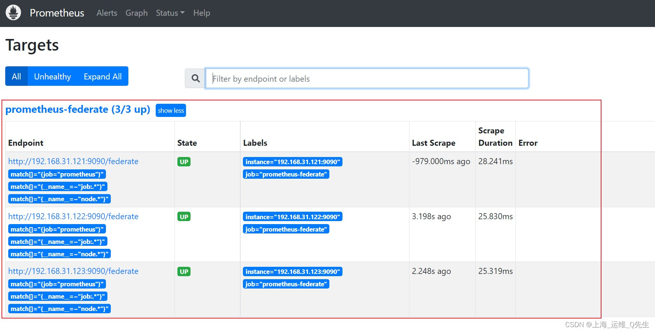Click the job="prometheus-federate" label in 192.168.31.123 row
The width and height of the screenshot is (655, 332).
point(286,284)
